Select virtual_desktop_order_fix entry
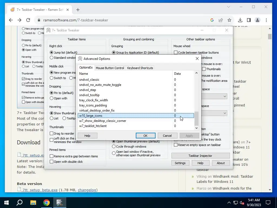Screen dimensions: 277x208 click(x=136, y=110)
